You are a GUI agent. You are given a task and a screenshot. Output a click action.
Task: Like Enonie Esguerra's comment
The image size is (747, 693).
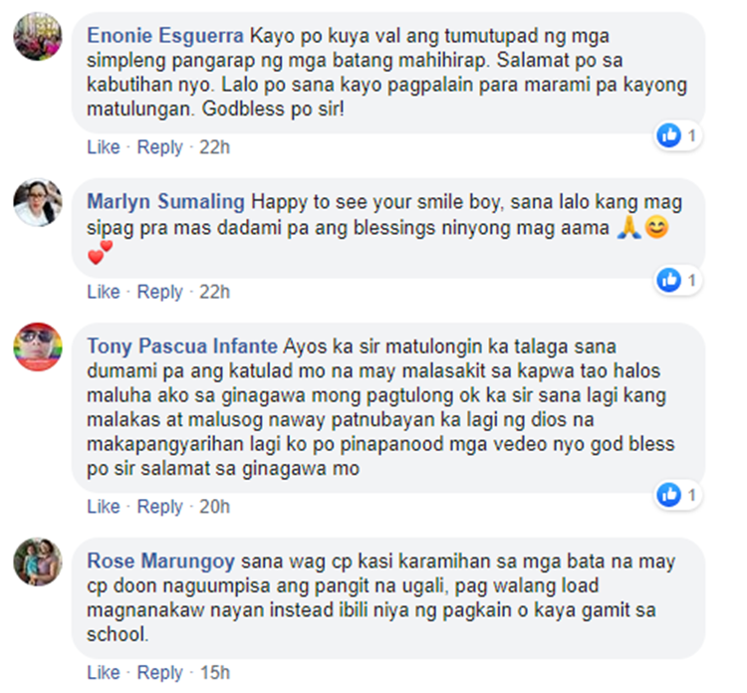coord(104,147)
